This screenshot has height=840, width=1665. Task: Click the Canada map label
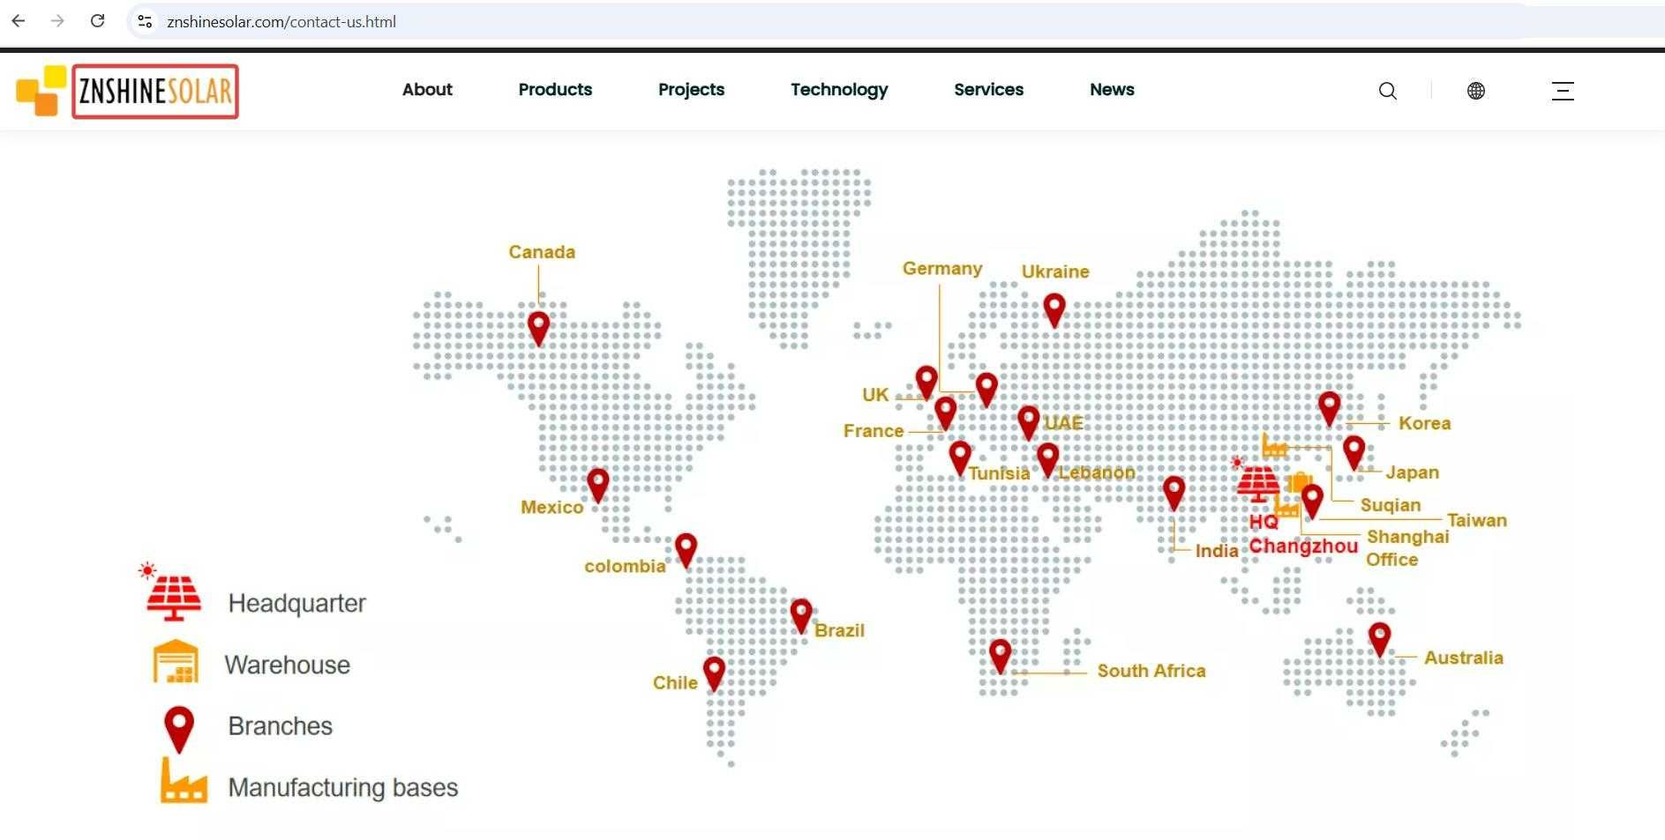(542, 252)
